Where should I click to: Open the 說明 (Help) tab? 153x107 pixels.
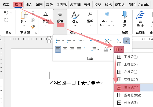[x=132, y=5]
